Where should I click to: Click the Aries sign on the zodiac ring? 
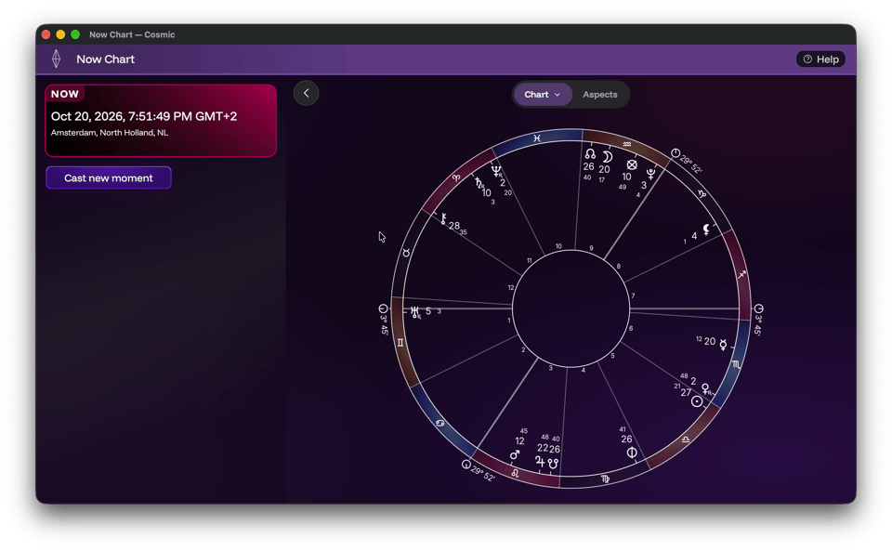coord(455,178)
